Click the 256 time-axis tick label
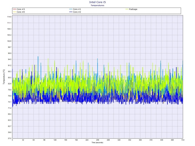The image size is (195, 146). pos(97,140)
